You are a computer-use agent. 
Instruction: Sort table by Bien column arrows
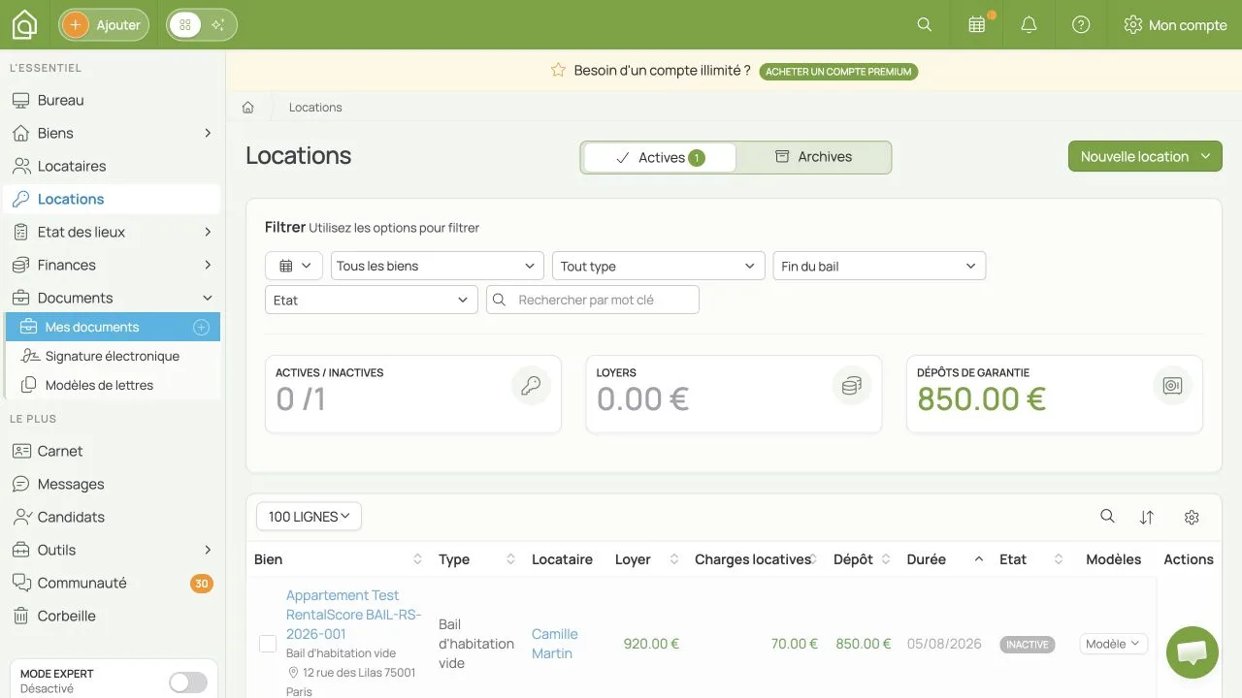(x=417, y=559)
